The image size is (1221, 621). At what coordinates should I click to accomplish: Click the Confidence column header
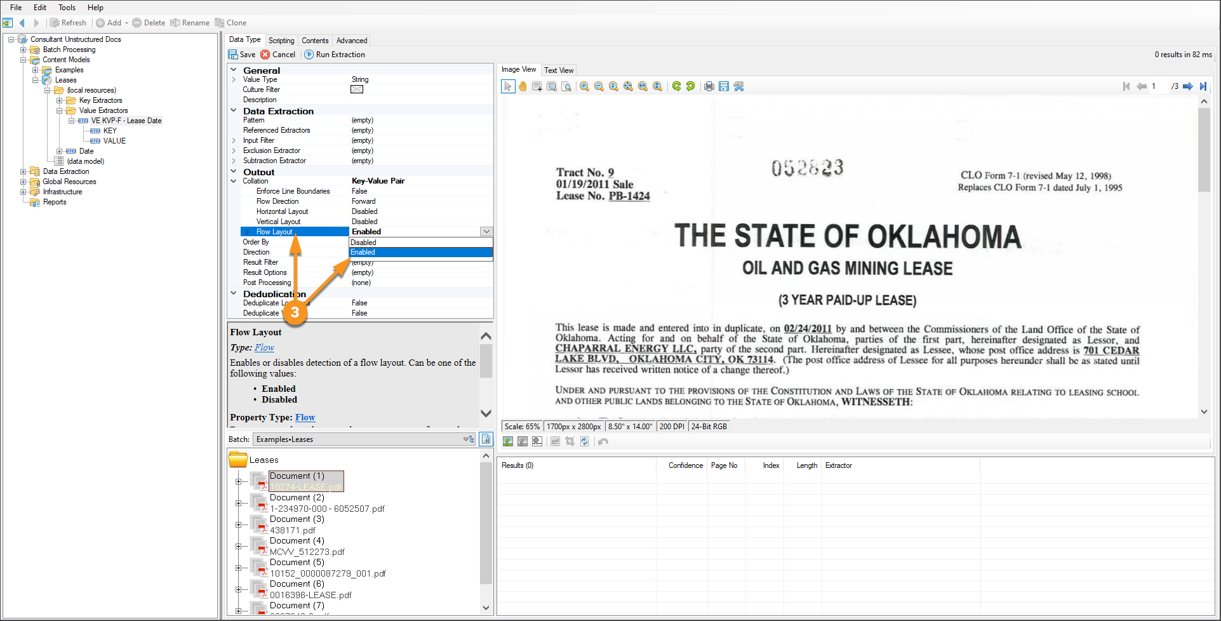(x=685, y=465)
